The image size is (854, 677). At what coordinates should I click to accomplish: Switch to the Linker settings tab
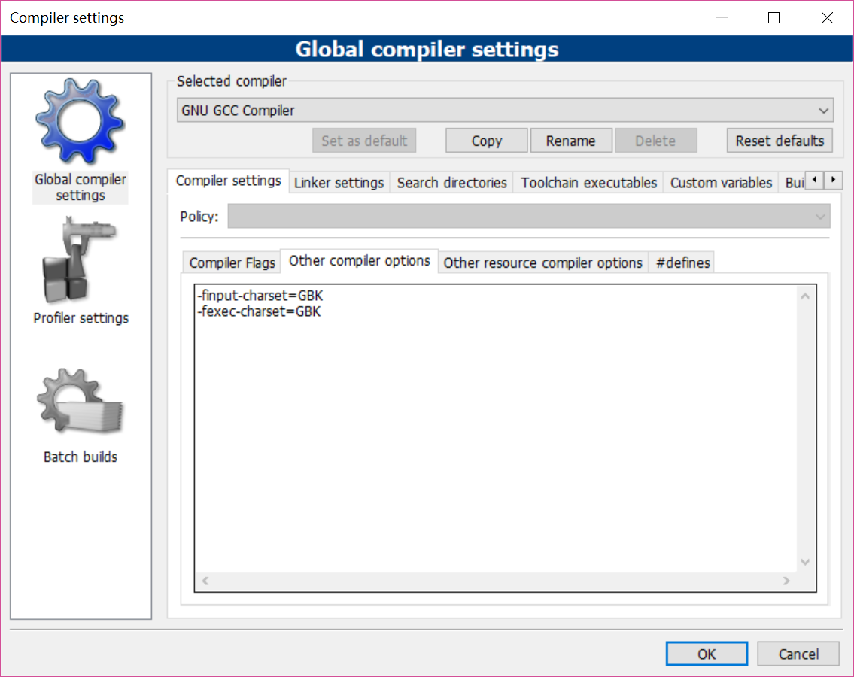pos(339,183)
